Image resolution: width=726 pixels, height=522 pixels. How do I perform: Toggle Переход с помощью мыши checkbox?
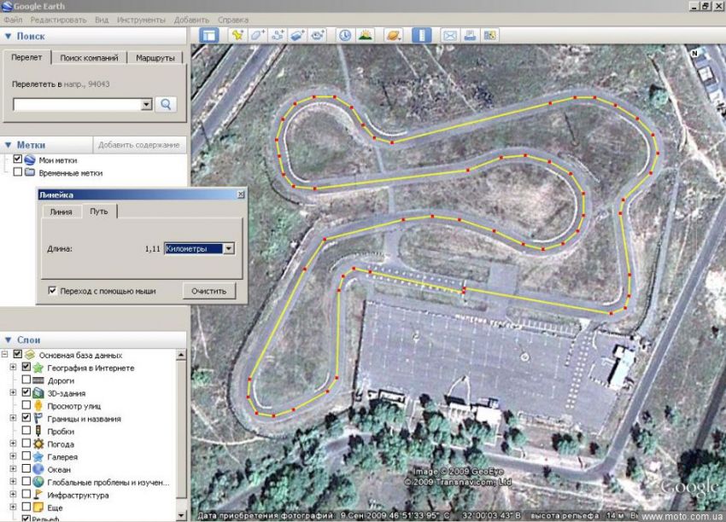53,291
